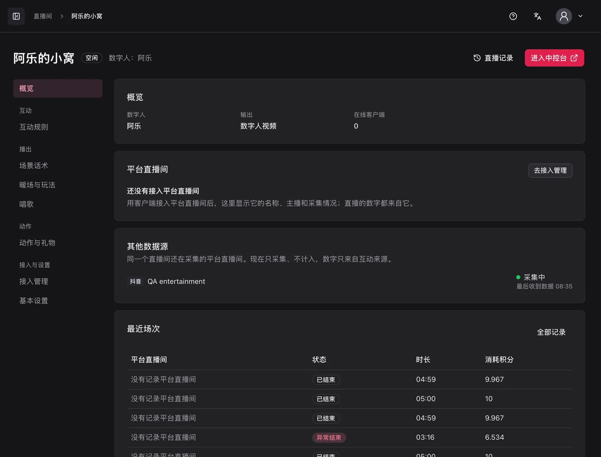Open the help question mark icon
Viewport: 601px width, 457px height.
pyautogui.click(x=513, y=16)
